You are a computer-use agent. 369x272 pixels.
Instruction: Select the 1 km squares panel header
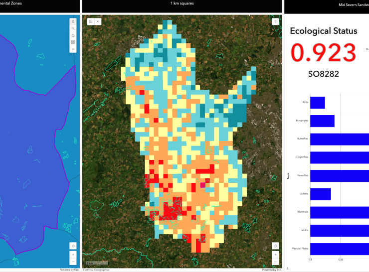tap(182, 3)
